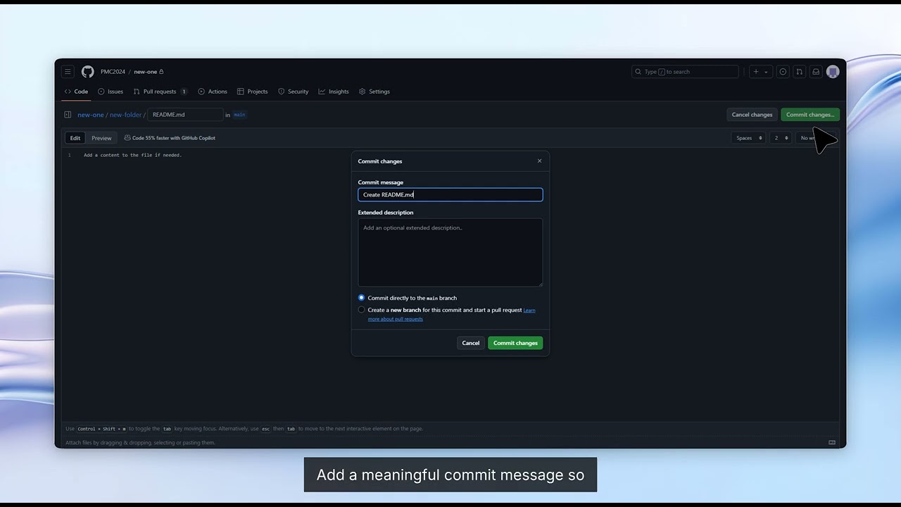901x507 pixels.
Task: Click the new-folder breadcrumb link
Action: [125, 115]
